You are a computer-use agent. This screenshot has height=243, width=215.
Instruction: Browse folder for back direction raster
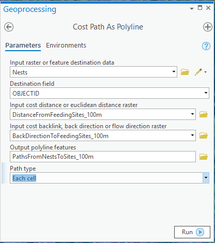pyautogui.click(x=204, y=135)
